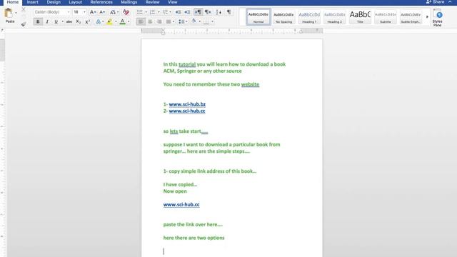Open the References tab
The height and width of the screenshot is (257, 457).
[x=101, y=2]
